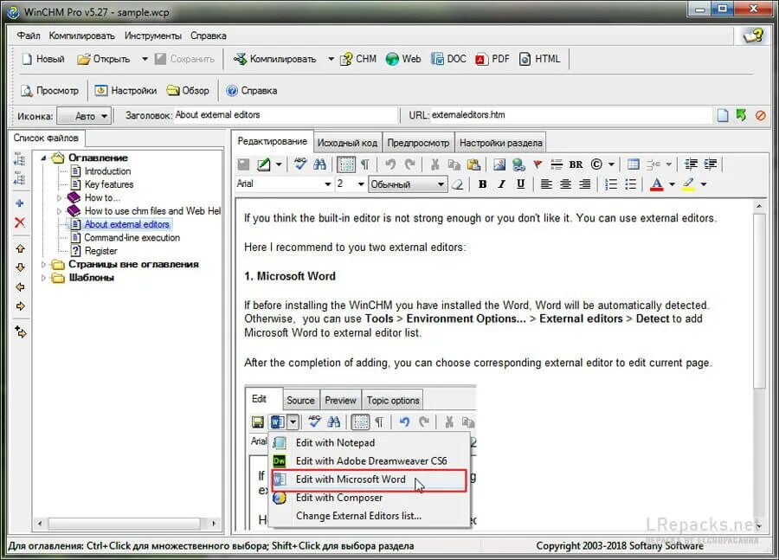
Task: Insert an image using the picture icon
Action: (x=499, y=164)
